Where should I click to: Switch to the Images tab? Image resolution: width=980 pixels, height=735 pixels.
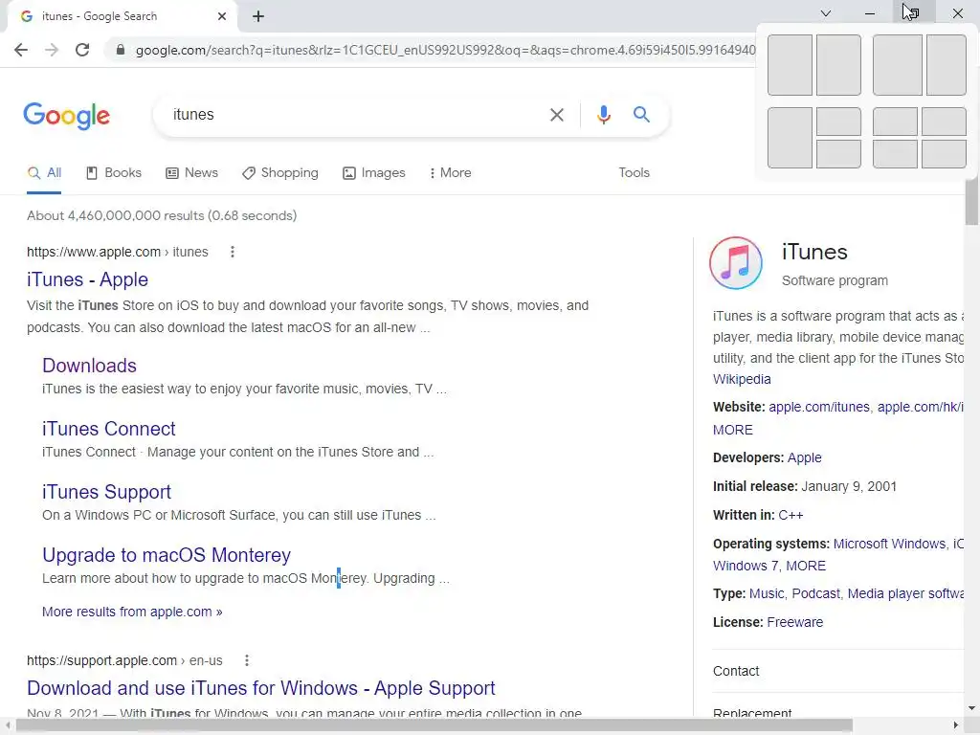[374, 173]
